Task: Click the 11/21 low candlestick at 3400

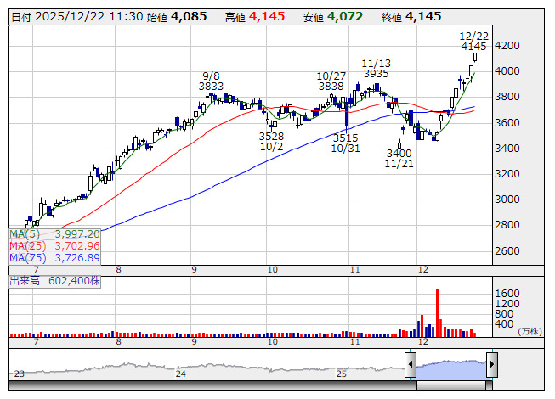Action: (399, 144)
